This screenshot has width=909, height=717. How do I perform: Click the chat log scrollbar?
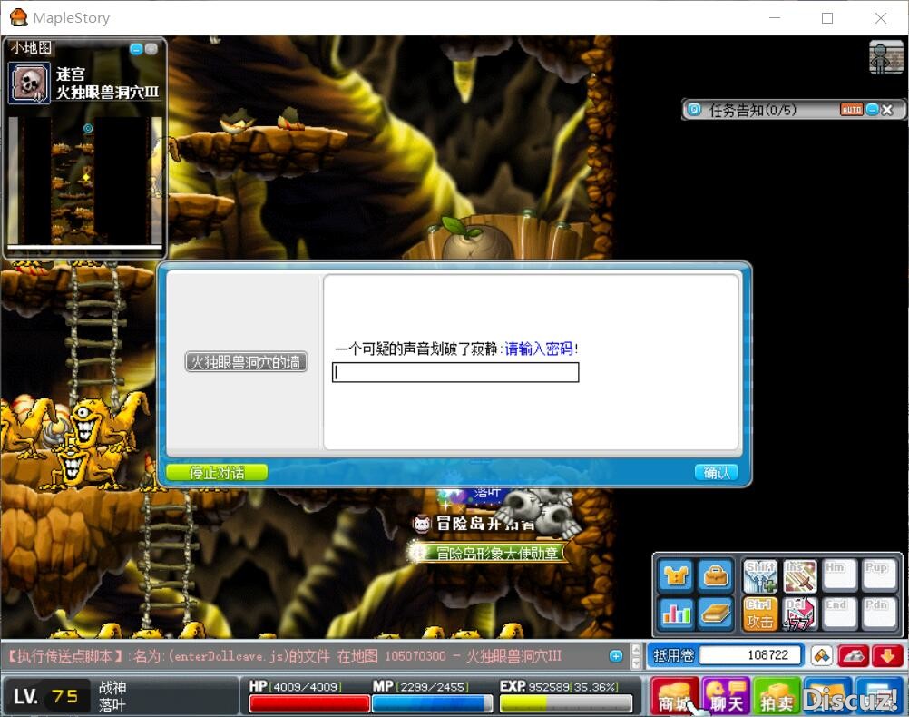(636, 656)
